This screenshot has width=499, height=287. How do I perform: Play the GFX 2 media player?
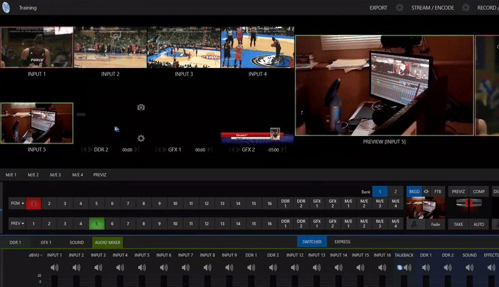click(x=238, y=150)
